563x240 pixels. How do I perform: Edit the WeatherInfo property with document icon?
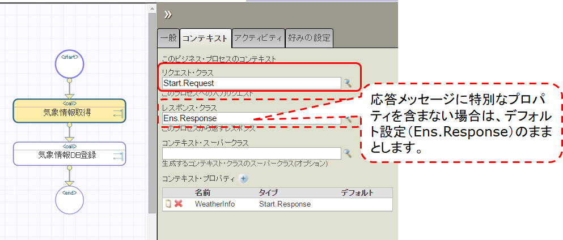pos(168,204)
